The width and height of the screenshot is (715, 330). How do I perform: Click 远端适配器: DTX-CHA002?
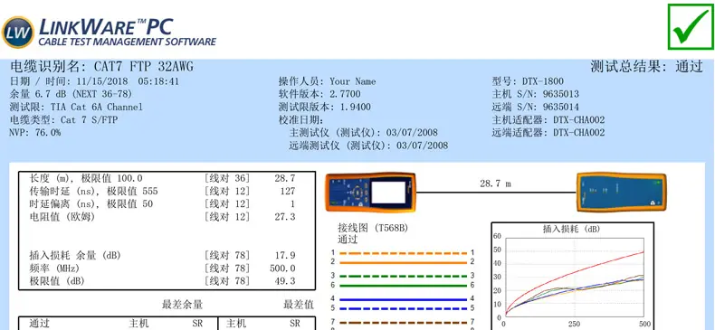tap(548, 133)
